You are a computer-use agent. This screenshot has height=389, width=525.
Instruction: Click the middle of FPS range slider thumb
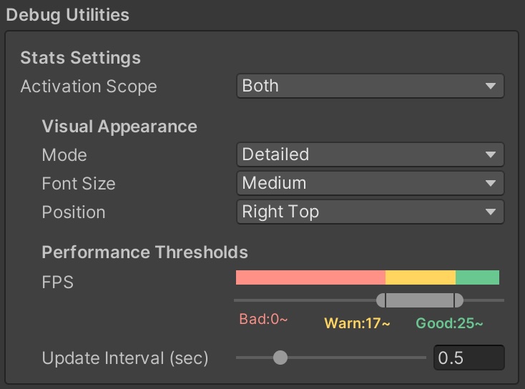[420, 300]
